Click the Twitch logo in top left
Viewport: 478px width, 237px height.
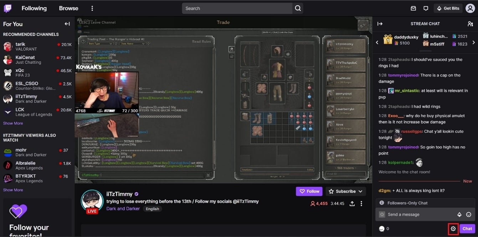pyautogui.click(x=7, y=8)
